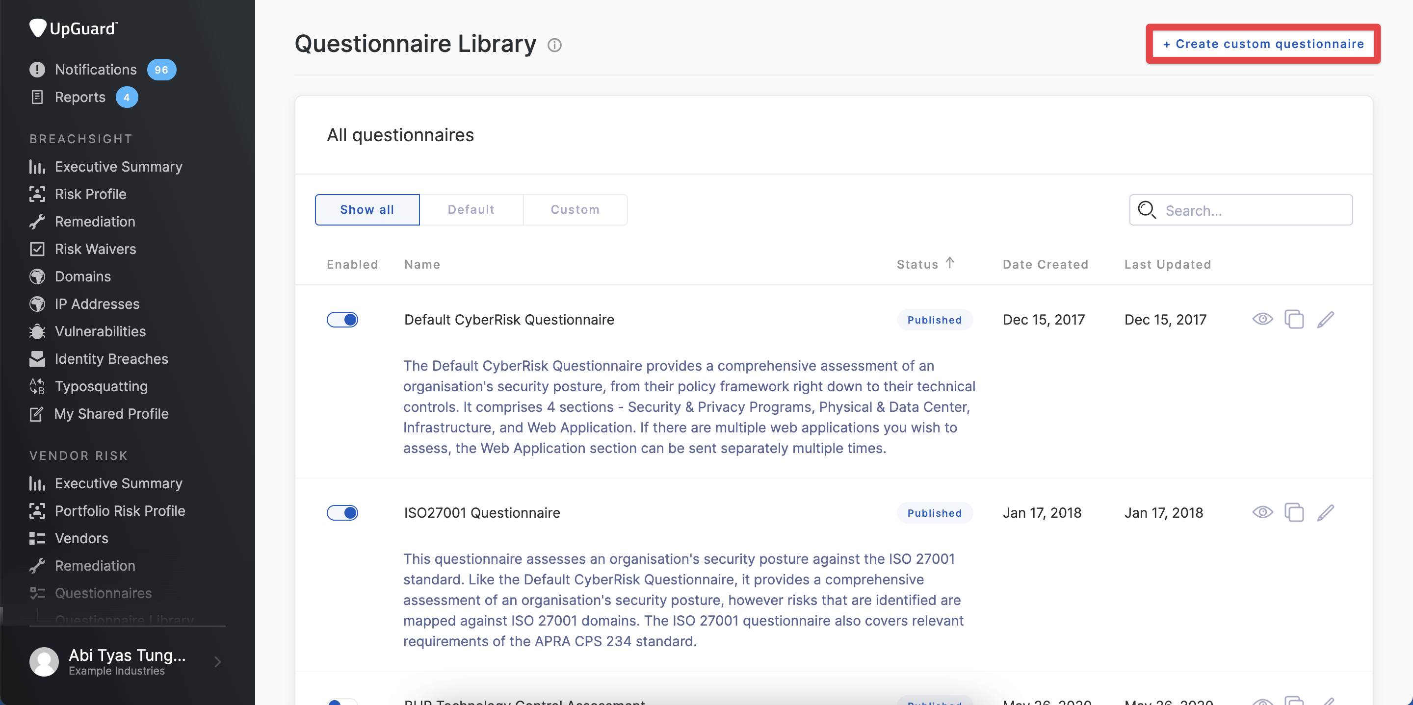
Task: Switch to the Default filter tab
Action: (x=471, y=209)
